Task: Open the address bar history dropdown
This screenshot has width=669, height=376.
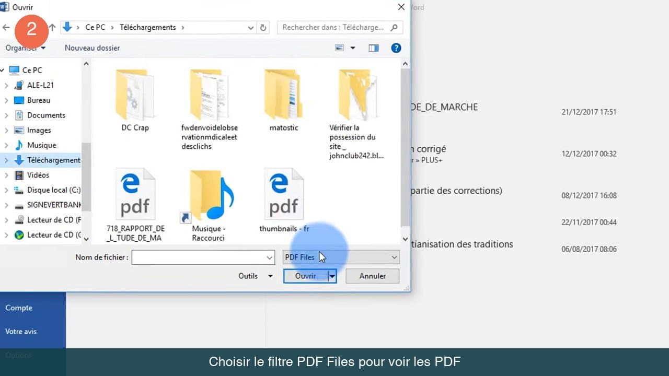Action: 251,27
